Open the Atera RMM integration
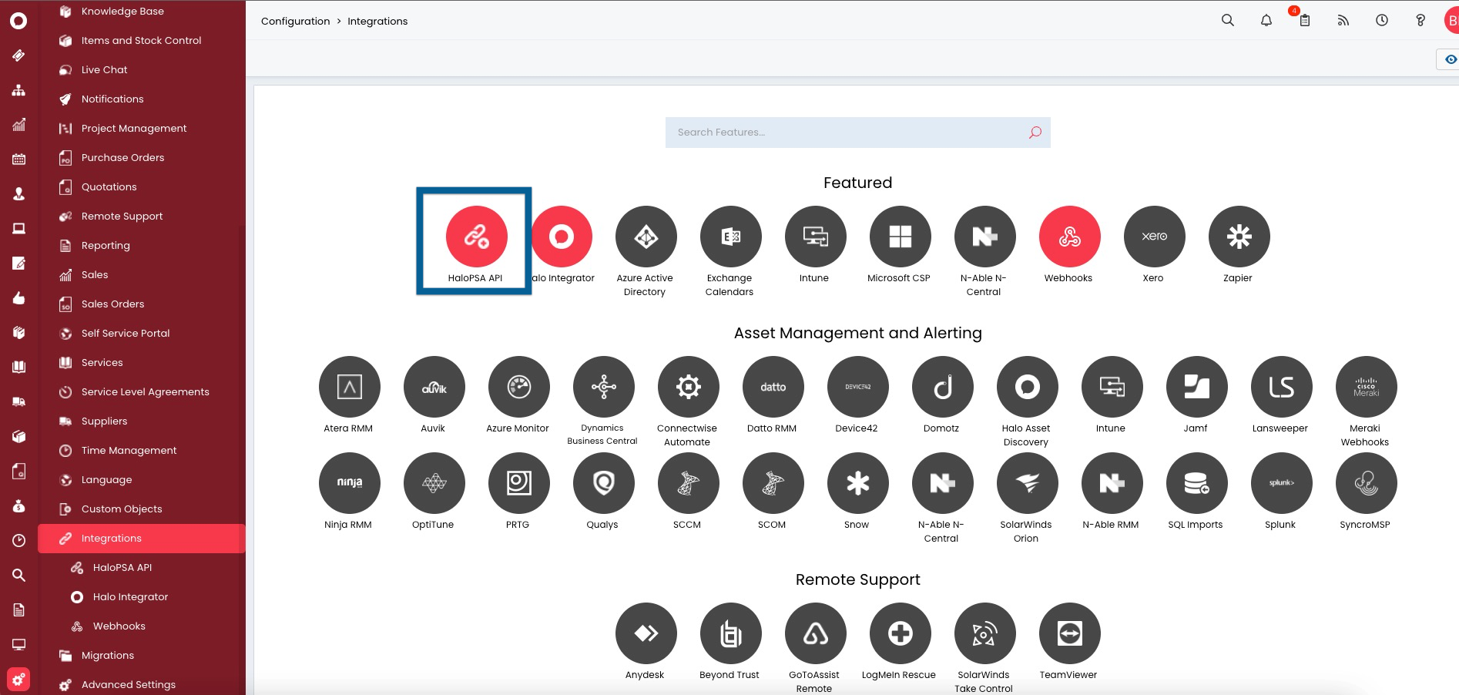 click(x=349, y=387)
